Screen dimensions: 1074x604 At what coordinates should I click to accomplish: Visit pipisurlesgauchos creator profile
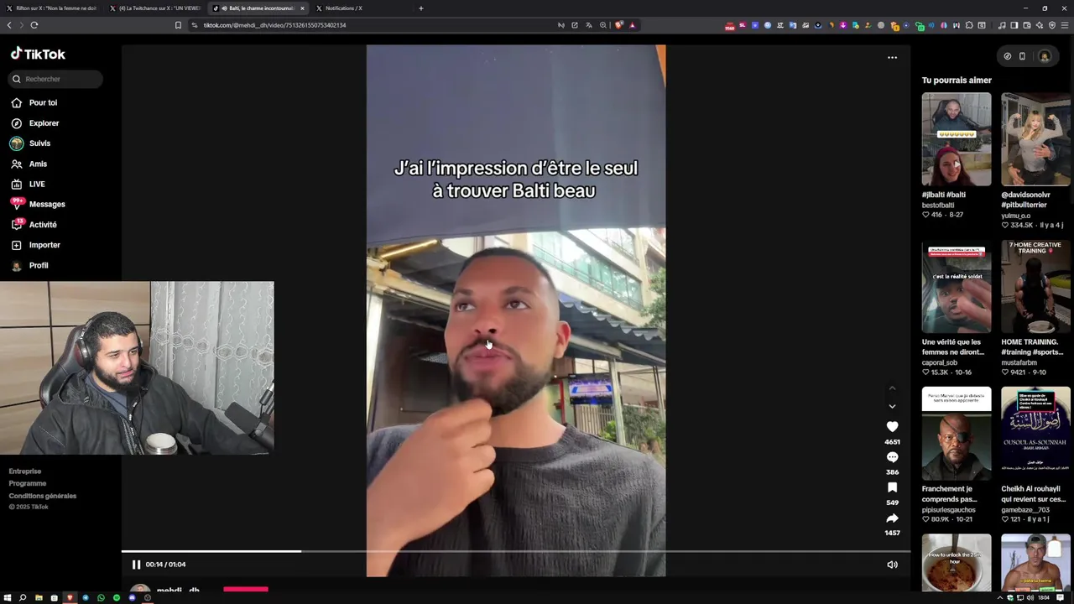click(x=949, y=510)
